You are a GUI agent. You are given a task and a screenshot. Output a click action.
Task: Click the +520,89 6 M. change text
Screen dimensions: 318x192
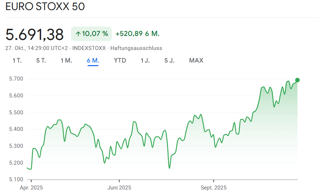(x=137, y=34)
